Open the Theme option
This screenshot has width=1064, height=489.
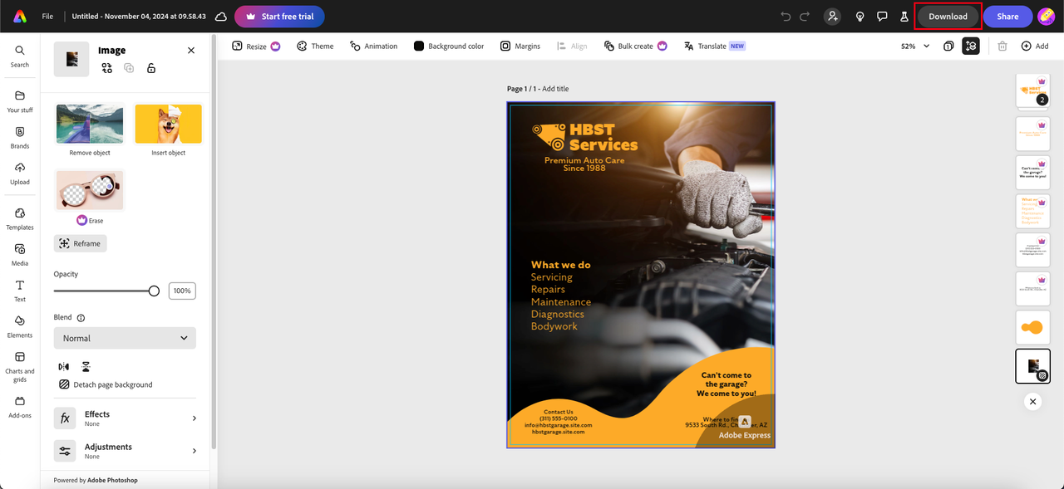315,46
